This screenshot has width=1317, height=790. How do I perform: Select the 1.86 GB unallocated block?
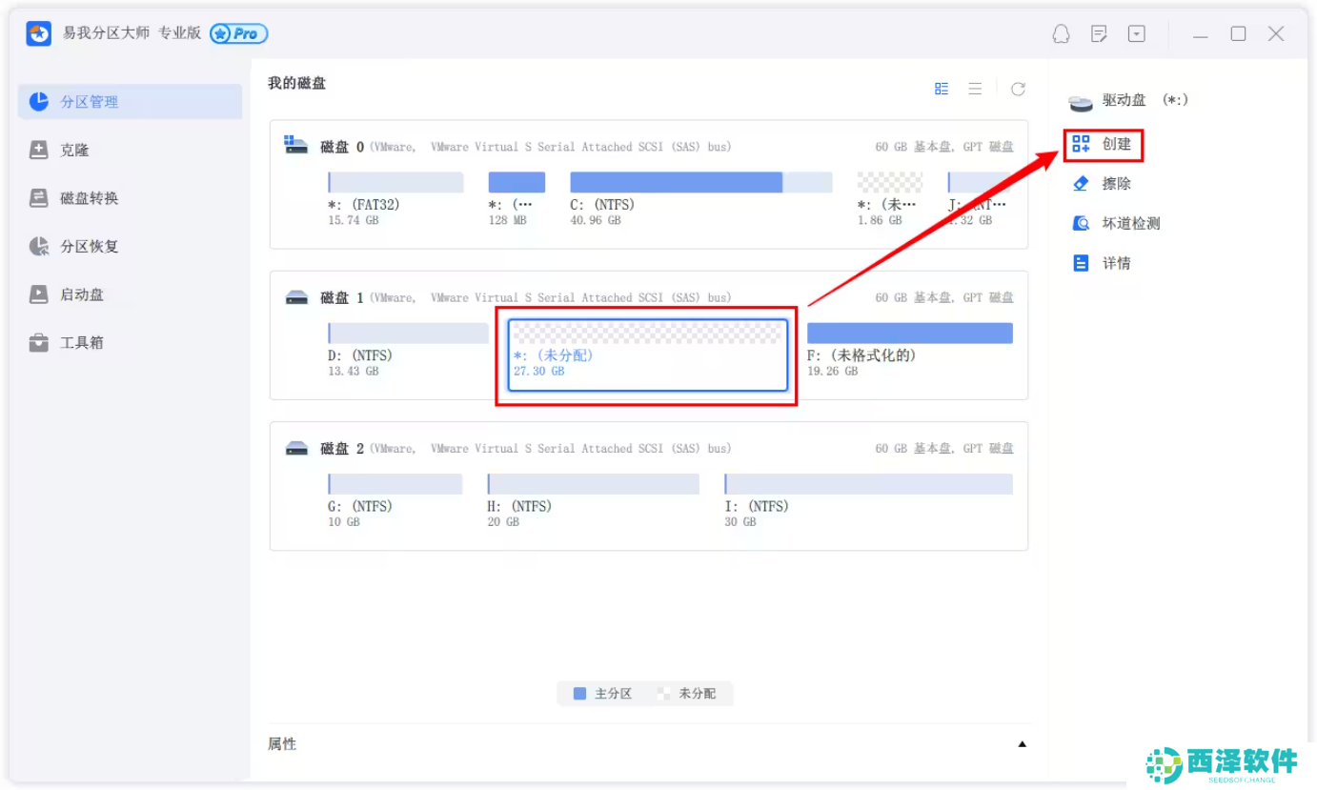[x=889, y=183]
